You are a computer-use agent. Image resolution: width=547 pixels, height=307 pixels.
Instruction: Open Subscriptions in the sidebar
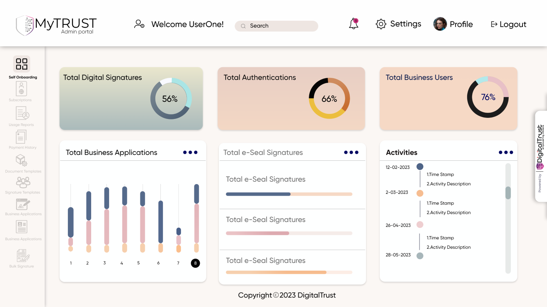(x=21, y=89)
